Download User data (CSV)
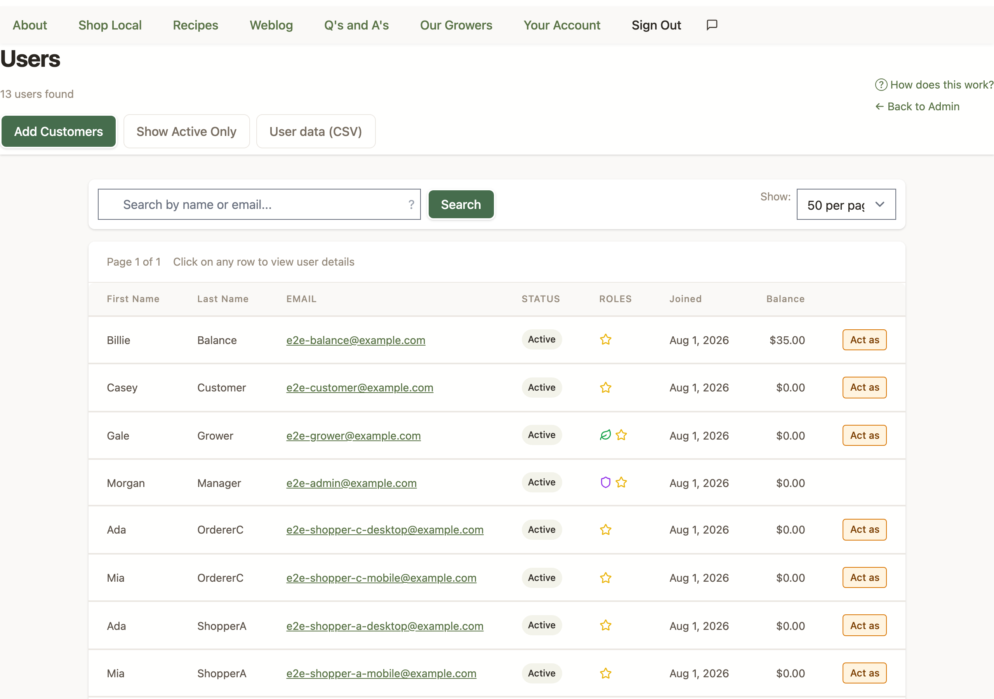The image size is (994, 699). [x=316, y=131]
